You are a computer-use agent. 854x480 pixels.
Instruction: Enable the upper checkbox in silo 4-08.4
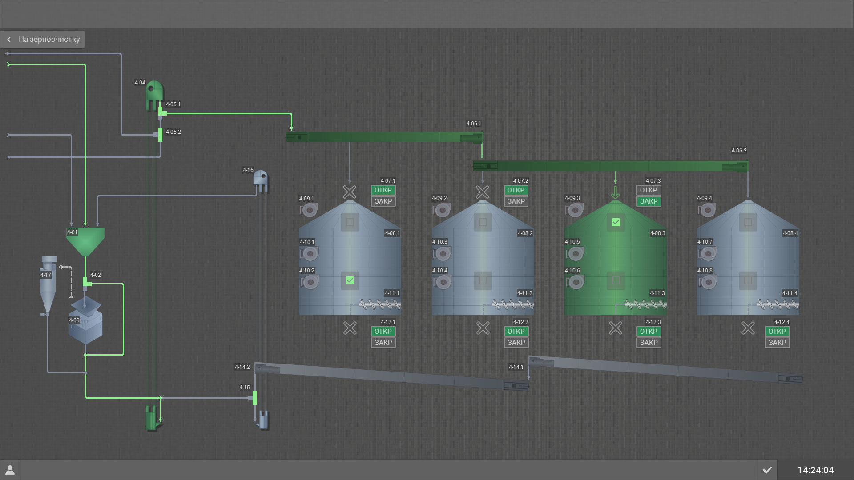coord(748,222)
